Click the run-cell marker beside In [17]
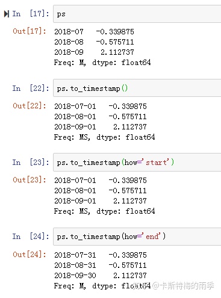 pyautogui.click(x=7, y=14)
